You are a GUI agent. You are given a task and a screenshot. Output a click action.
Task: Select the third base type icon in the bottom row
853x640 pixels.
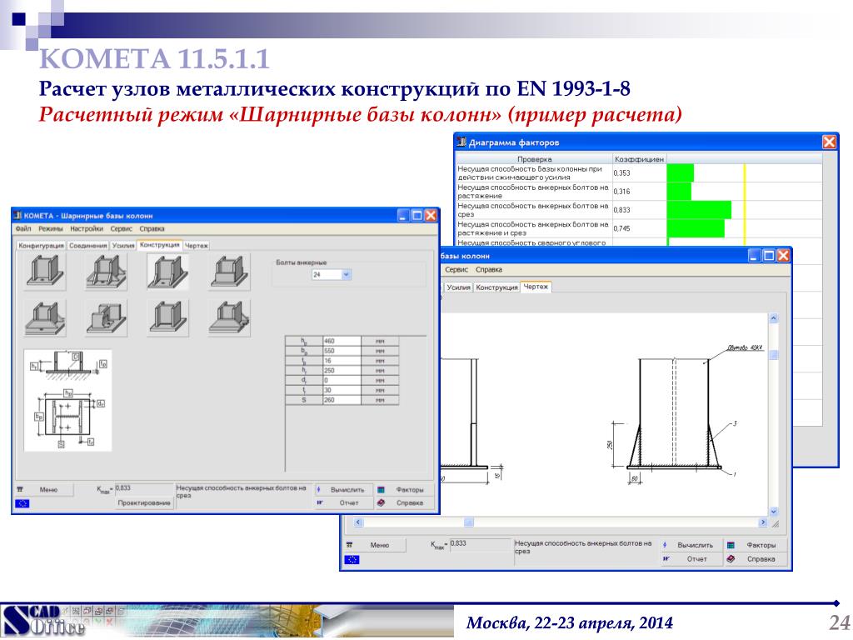168,317
